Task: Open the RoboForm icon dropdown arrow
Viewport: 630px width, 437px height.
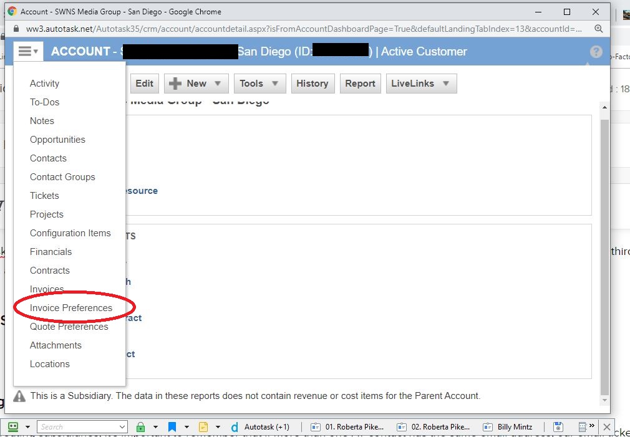Action: point(27,427)
